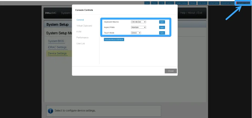Expand the Touch Mode dropdown

coord(136,33)
